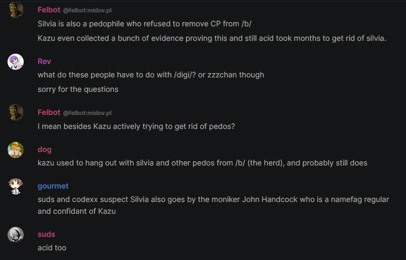Select the Rev display name
Screen dimensions: 406x260
pos(44,61)
